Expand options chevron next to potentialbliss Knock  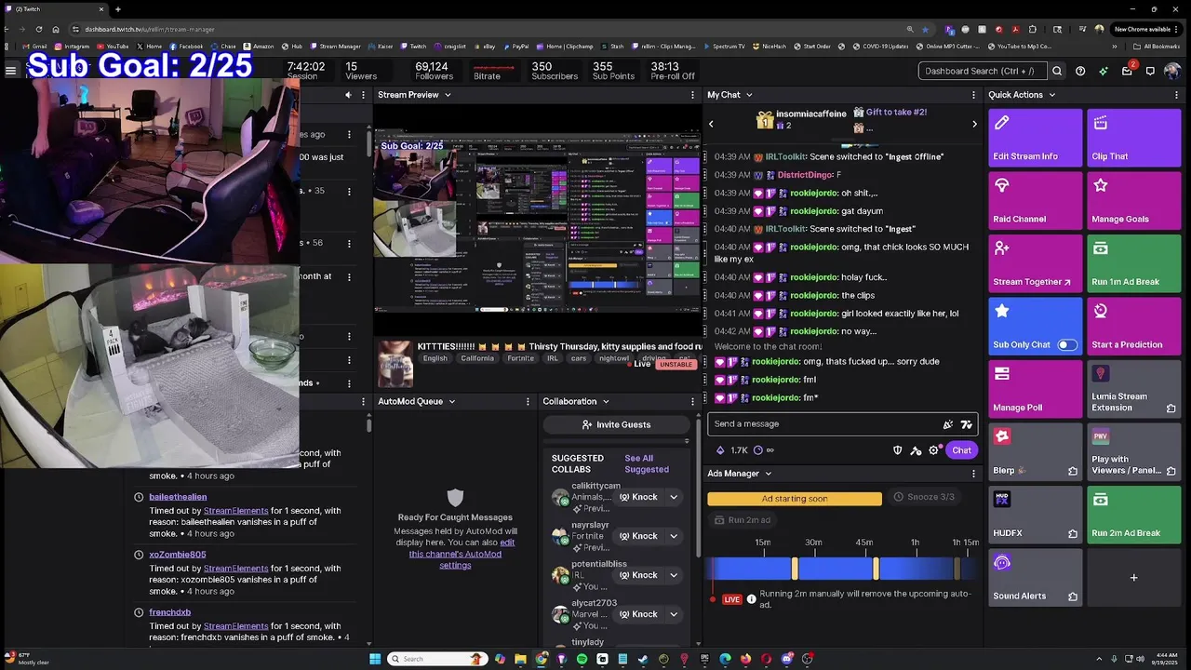(x=674, y=575)
